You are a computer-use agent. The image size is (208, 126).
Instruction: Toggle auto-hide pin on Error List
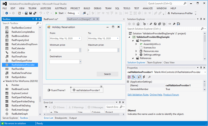click(120, 102)
